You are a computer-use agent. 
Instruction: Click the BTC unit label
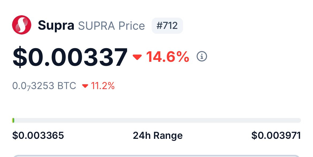(67, 86)
